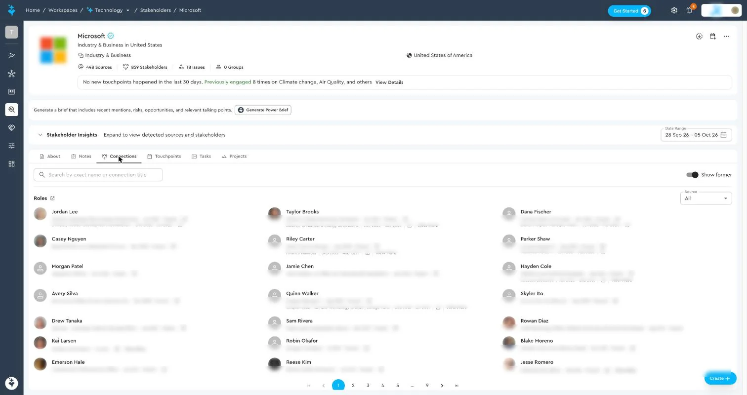Click the verified badge next to Microsoft
Screen dimensions: 747x395
(111, 36)
